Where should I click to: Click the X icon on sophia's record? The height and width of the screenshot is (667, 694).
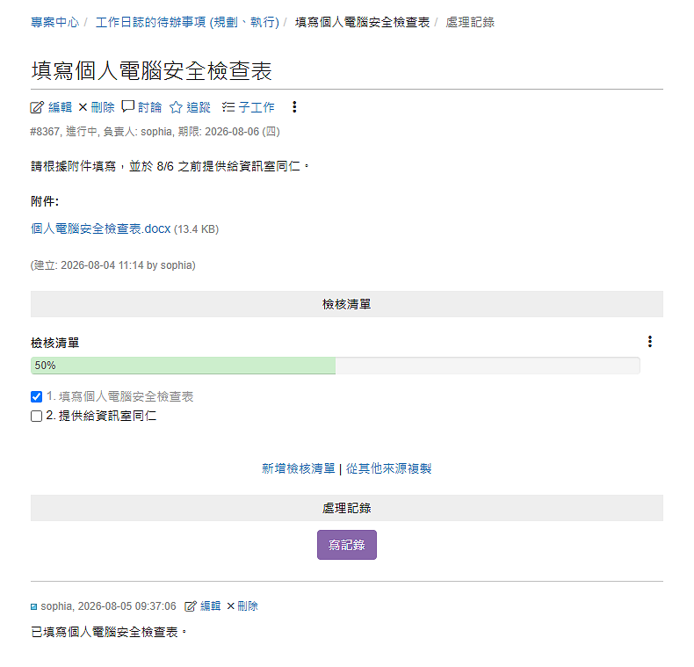[230, 605]
